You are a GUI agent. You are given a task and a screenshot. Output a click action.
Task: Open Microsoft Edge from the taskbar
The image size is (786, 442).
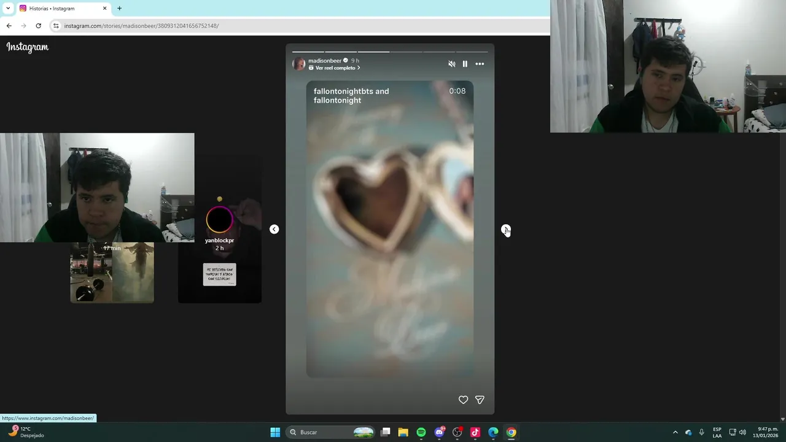coord(493,432)
